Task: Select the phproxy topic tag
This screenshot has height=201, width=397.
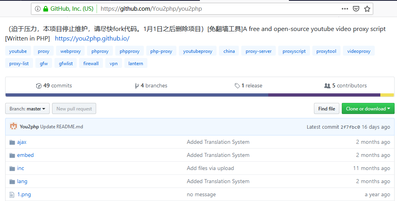Action: coord(100,51)
